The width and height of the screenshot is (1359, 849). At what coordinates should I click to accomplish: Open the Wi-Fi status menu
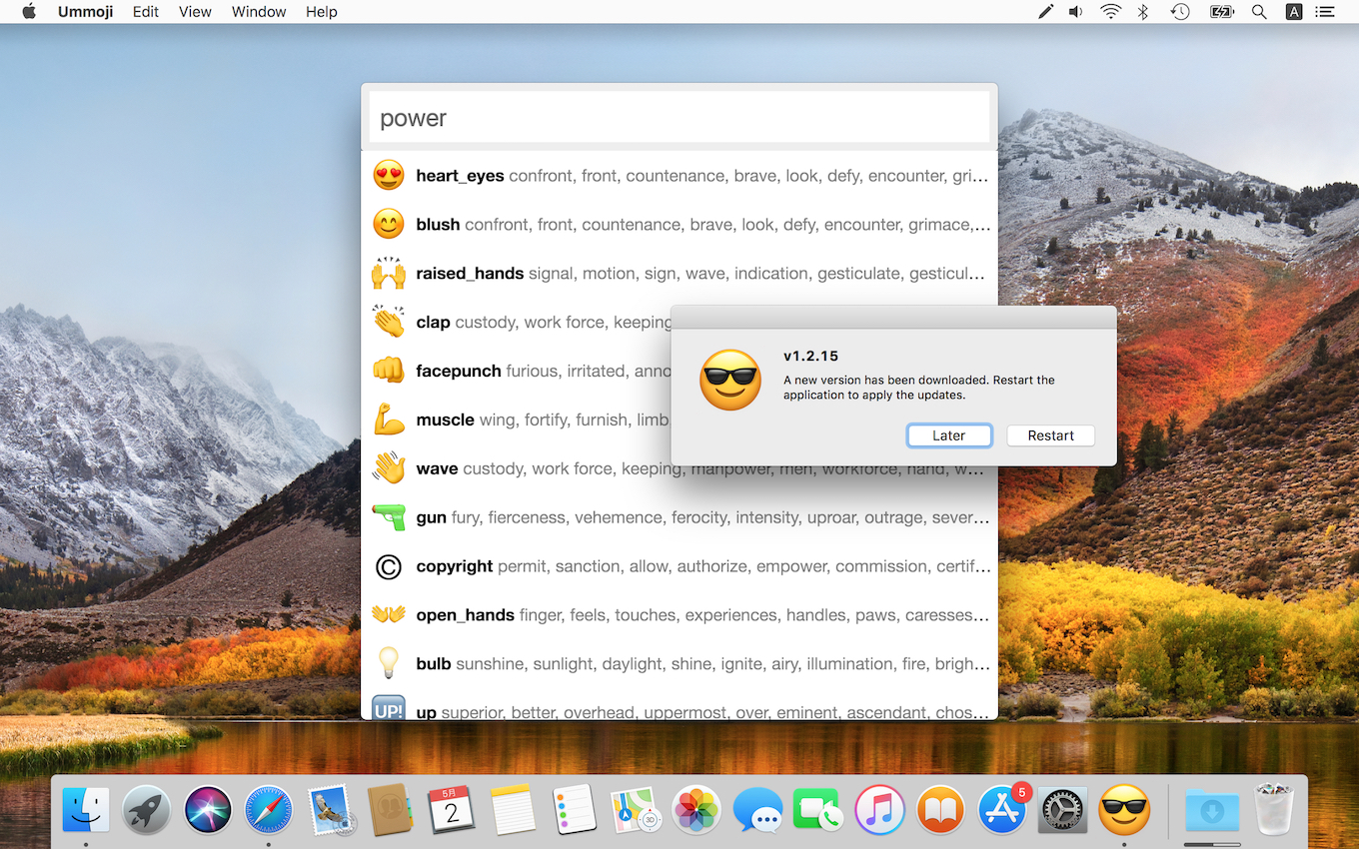[x=1110, y=12]
